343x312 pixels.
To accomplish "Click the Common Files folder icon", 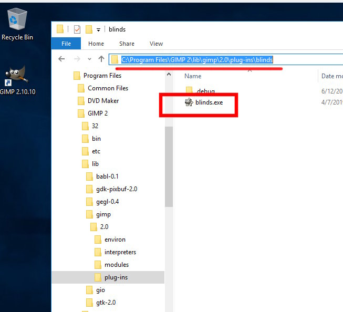I will (x=81, y=88).
